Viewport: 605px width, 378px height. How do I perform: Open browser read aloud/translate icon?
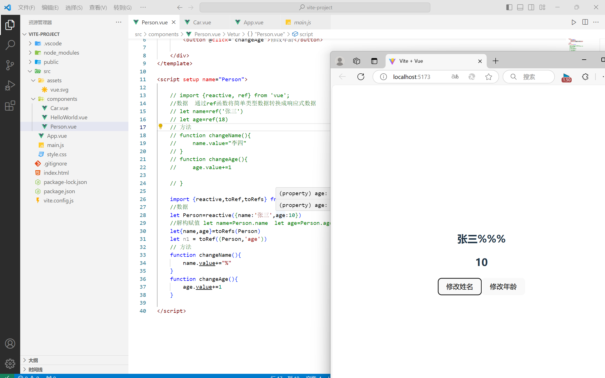coord(455,77)
